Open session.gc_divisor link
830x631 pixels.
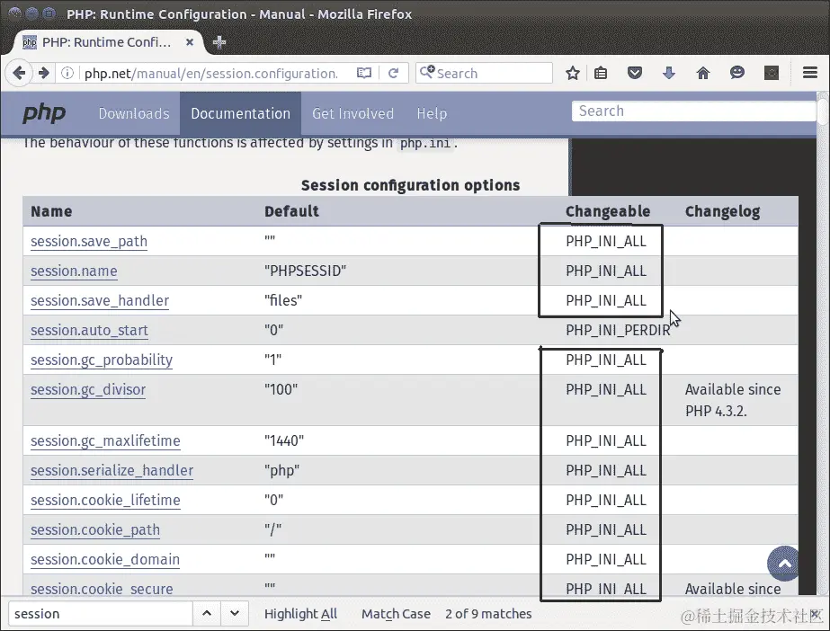88,389
